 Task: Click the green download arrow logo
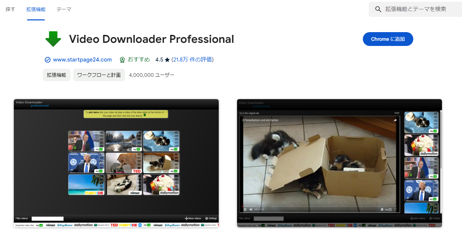[53, 39]
